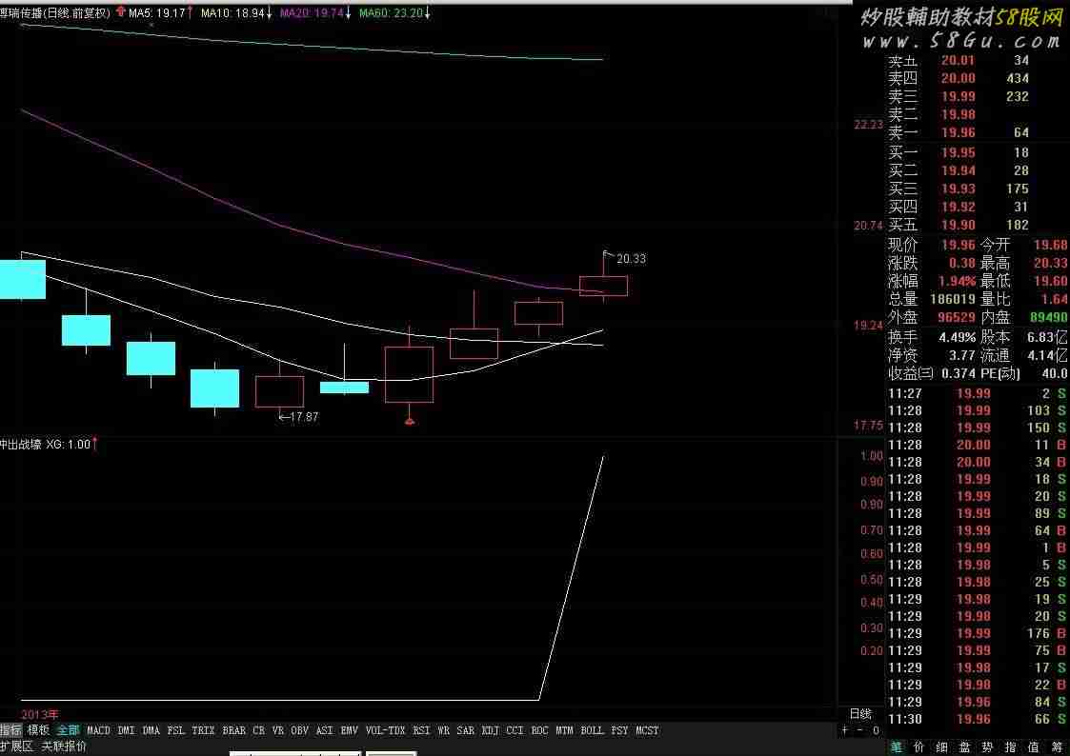
Task: Switch to the 价 price tab
Action: (919, 747)
